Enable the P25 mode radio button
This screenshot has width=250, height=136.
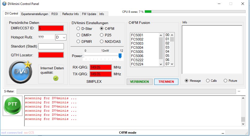coord(102,35)
